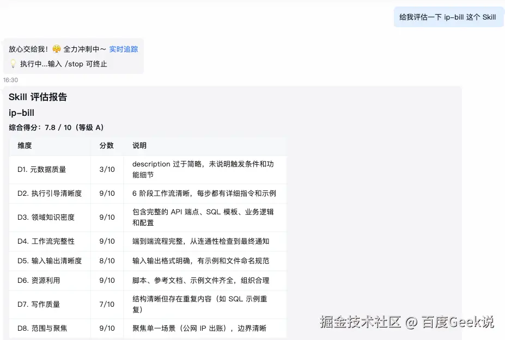The image size is (505, 340).
Task: Select the 3/10 score for D1
Action: 107,169
